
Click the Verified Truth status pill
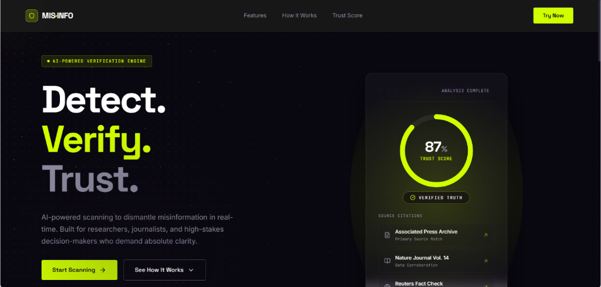pyautogui.click(x=436, y=198)
